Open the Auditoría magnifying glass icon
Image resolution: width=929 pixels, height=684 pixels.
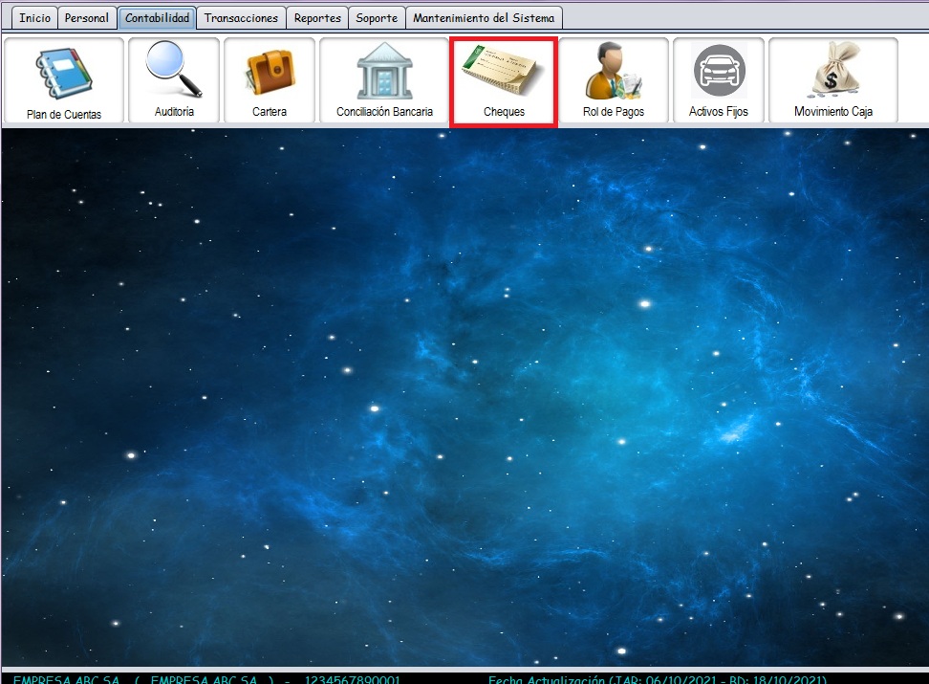[x=174, y=71]
